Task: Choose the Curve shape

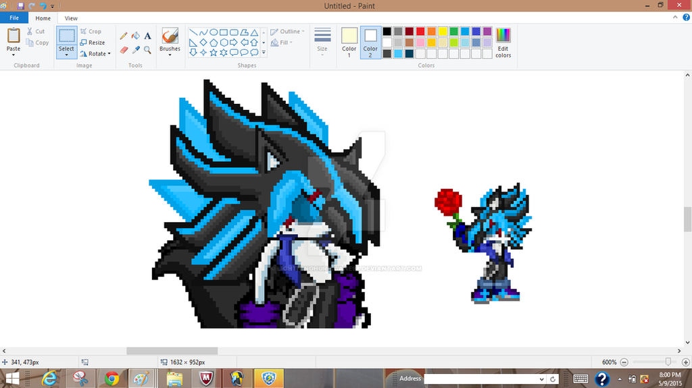Action: [x=203, y=32]
